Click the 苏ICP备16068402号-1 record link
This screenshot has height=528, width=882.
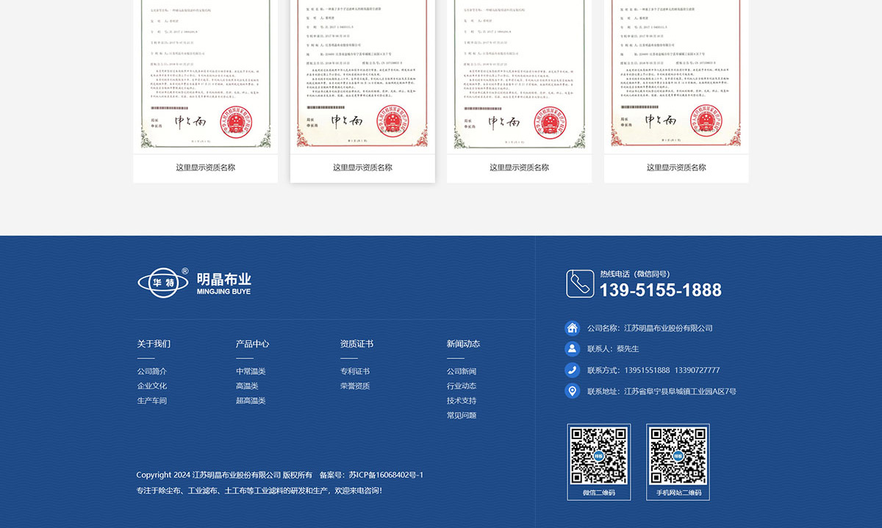386,475
